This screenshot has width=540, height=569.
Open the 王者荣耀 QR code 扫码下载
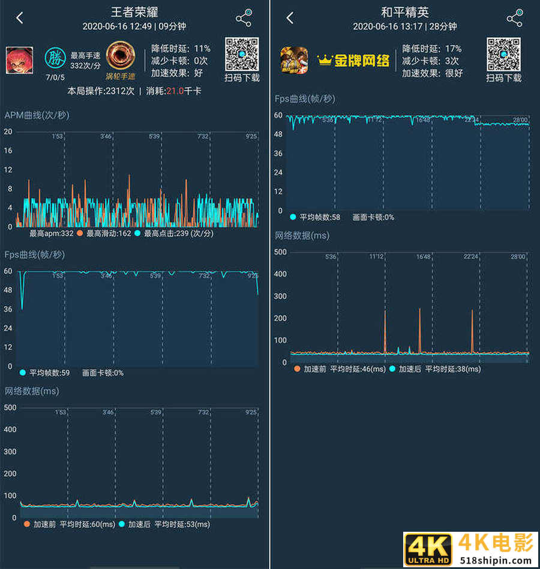242,54
